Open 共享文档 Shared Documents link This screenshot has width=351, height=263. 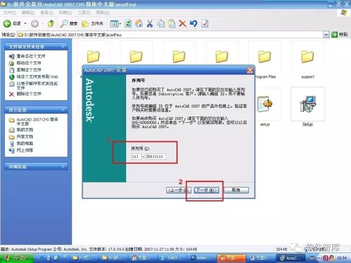[25, 136]
